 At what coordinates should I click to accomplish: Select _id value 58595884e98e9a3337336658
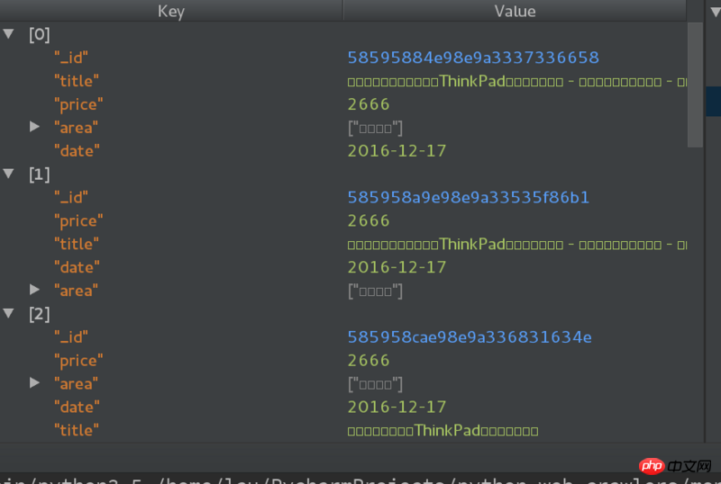click(x=473, y=58)
